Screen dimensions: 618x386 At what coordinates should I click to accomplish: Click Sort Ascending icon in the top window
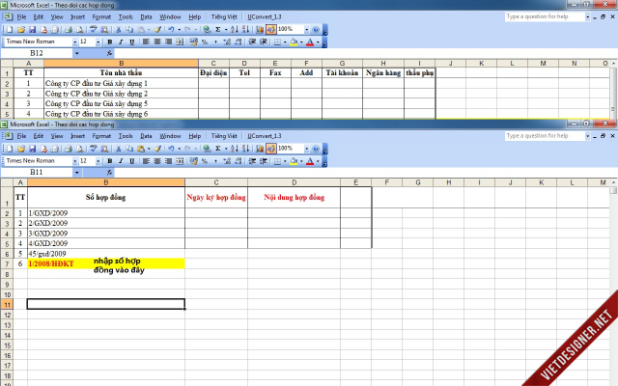[x=235, y=30]
